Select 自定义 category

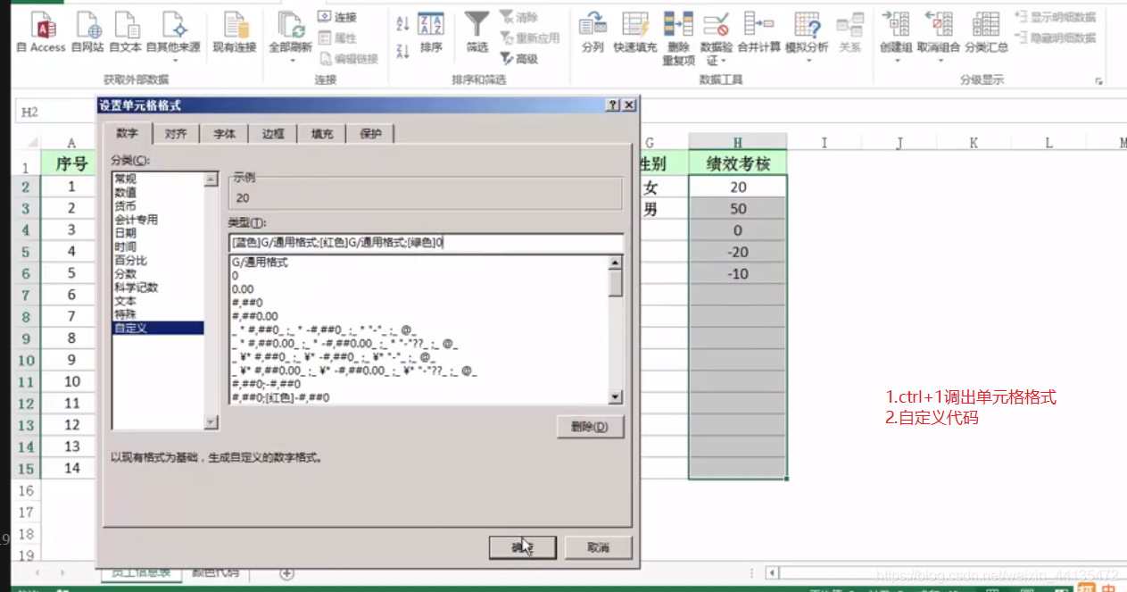[x=157, y=328]
